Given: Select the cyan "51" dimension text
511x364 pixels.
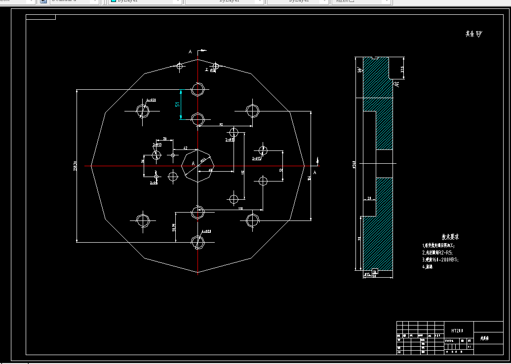Looking at the screenshot, I should [177, 105].
